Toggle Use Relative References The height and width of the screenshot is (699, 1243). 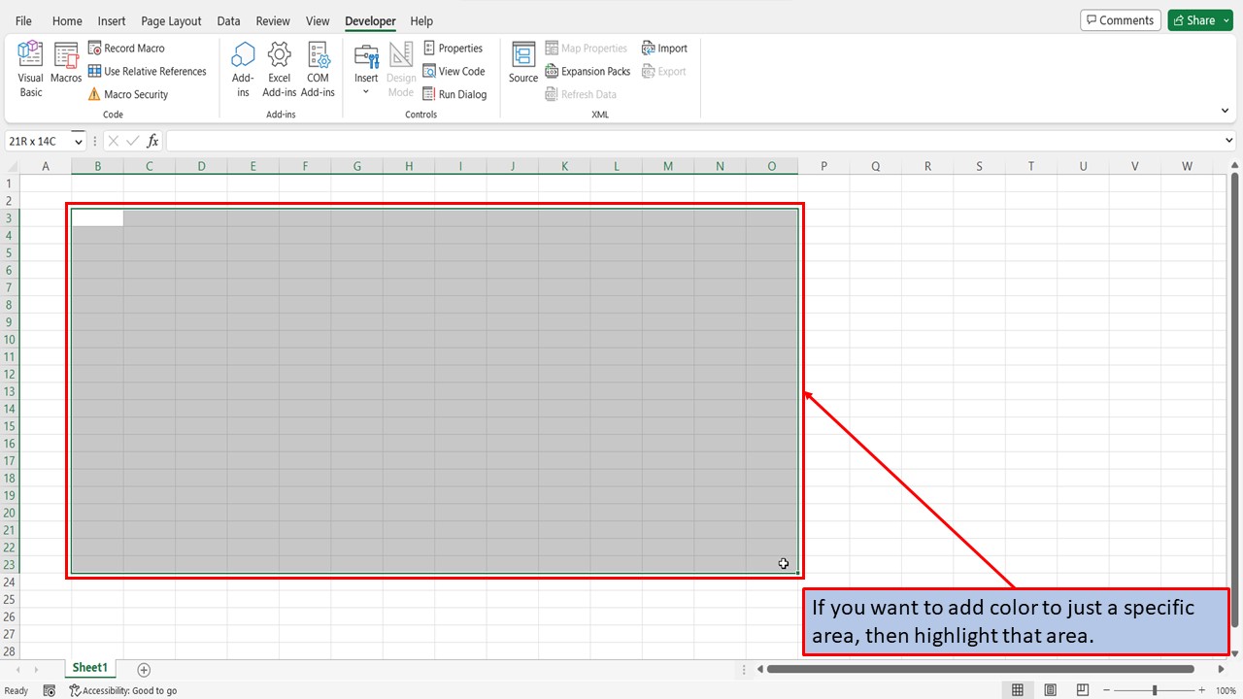pyautogui.click(x=149, y=70)
